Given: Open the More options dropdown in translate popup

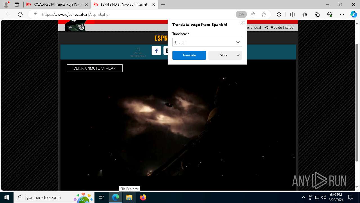Looking at the screenshot, I should [x=225, y=55].
